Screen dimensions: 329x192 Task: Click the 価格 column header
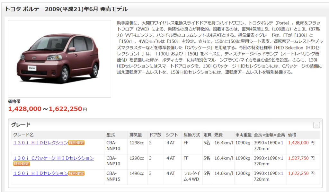click(x=292, y=135)
